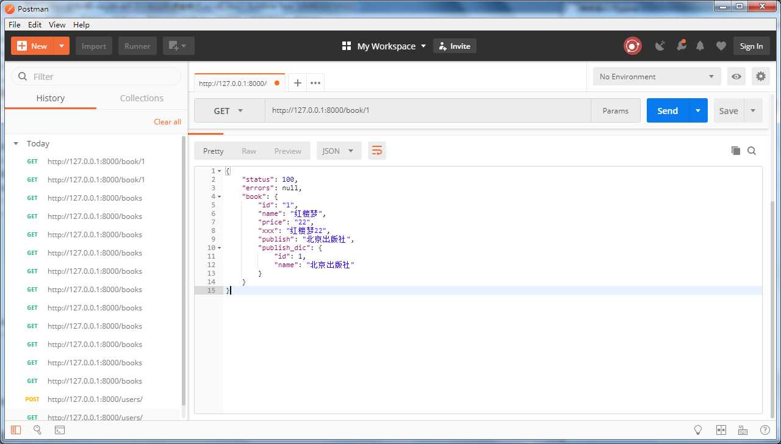The height and width of the screenshot is (444, 781).
Task: Open Manage Environments gear icon
Action: click(760, 76)
